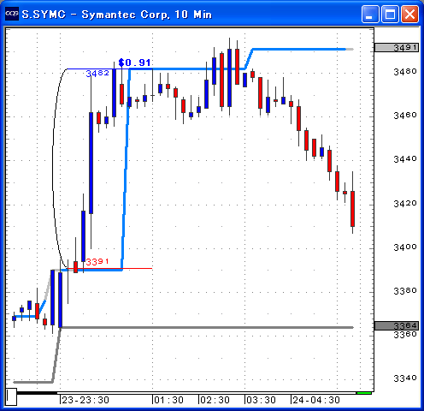Click the 24-04:30 time axis label
This screenshot has height=411, width=424.
pos(316,400)
